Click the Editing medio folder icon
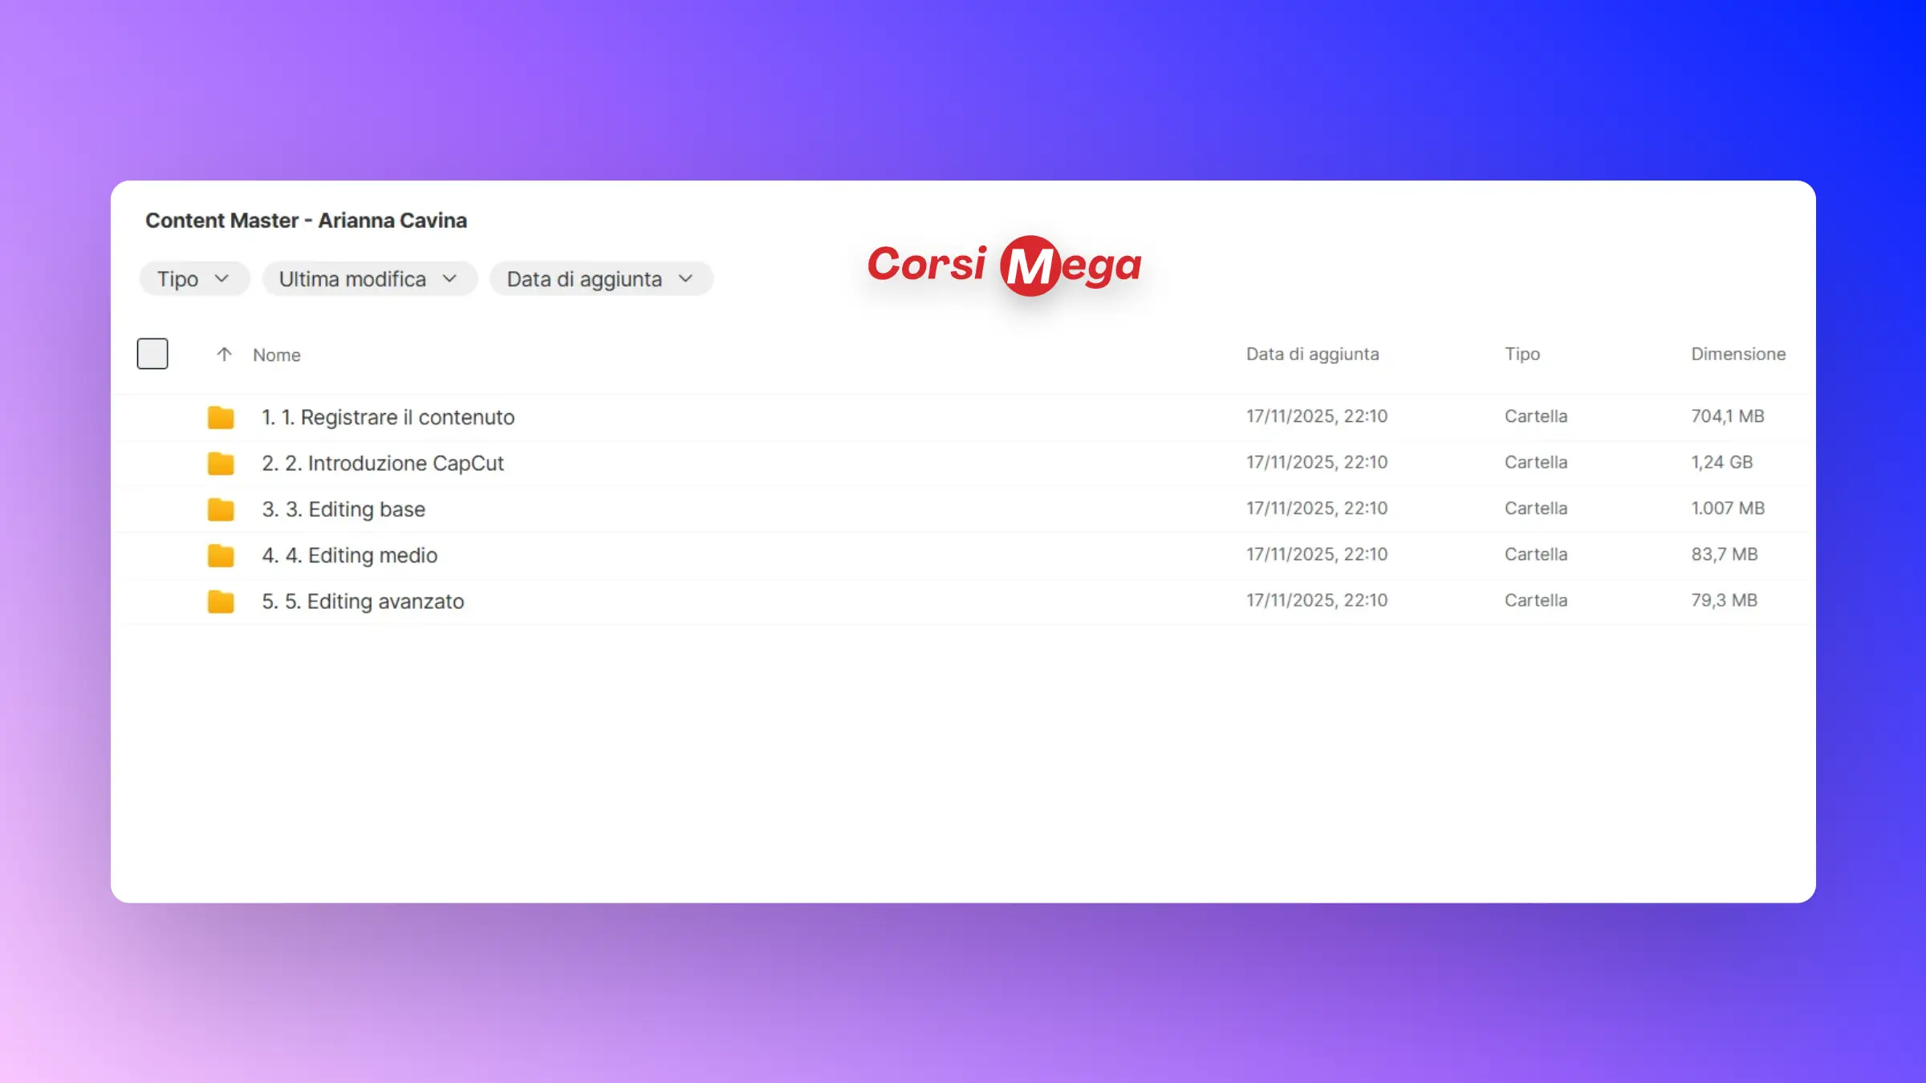This screenshot has width=1926, height=1083. [220, 555]
